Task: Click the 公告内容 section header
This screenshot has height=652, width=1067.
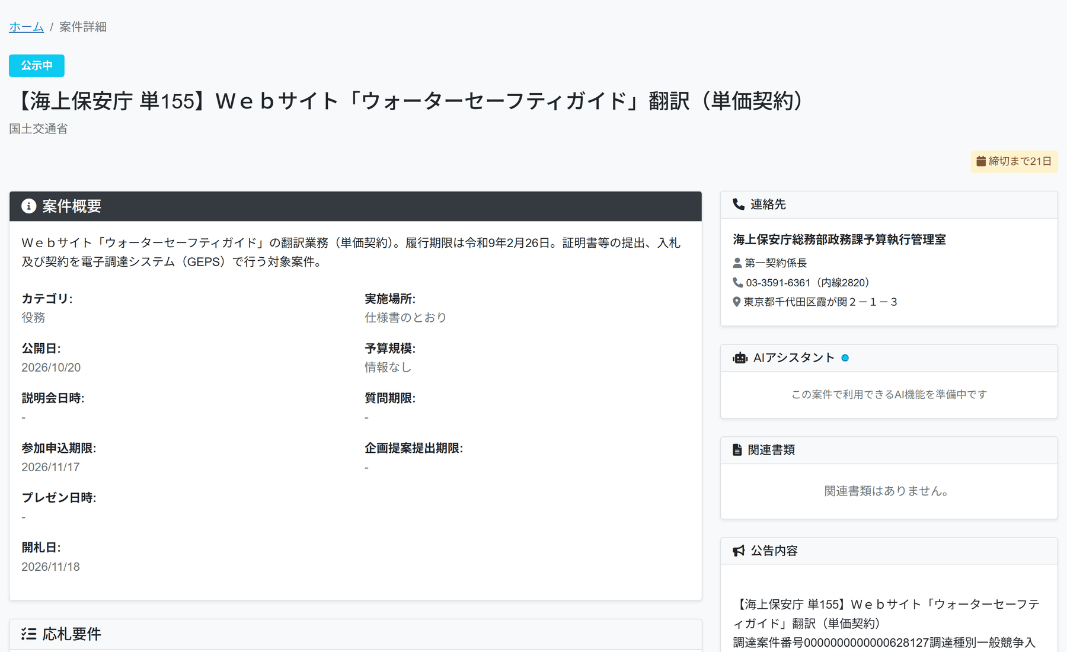Action: [x=889, y=551]
